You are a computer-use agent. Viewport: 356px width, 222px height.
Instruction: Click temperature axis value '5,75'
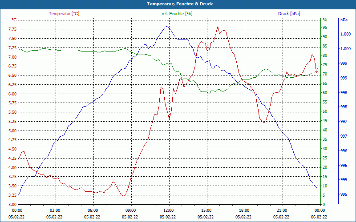click(12, 103)
